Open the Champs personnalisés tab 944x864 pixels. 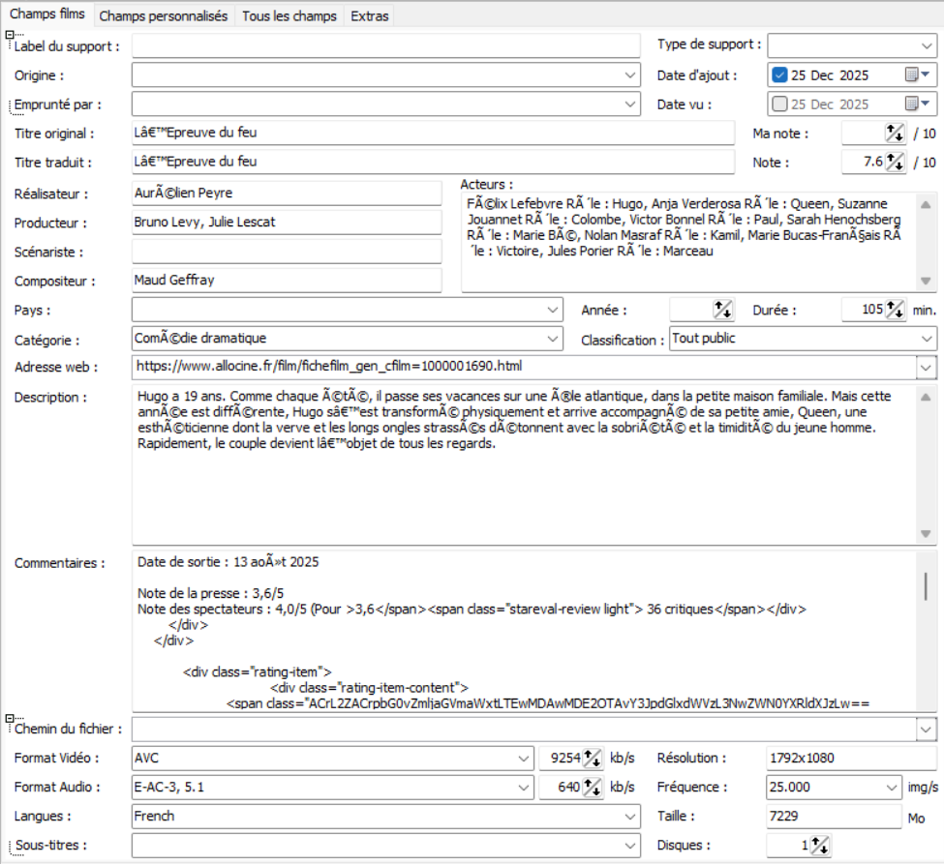(x=164, y=16)
